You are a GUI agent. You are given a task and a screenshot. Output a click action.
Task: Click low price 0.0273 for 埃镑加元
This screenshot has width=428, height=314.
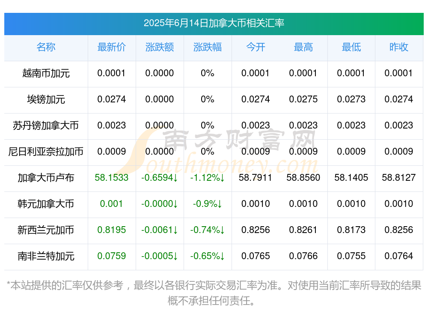point(351,99)
